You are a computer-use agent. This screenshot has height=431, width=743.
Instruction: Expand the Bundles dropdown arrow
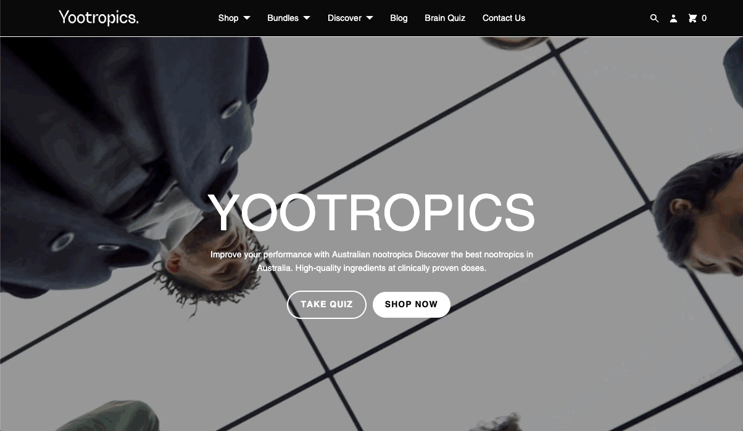[307, 18]
